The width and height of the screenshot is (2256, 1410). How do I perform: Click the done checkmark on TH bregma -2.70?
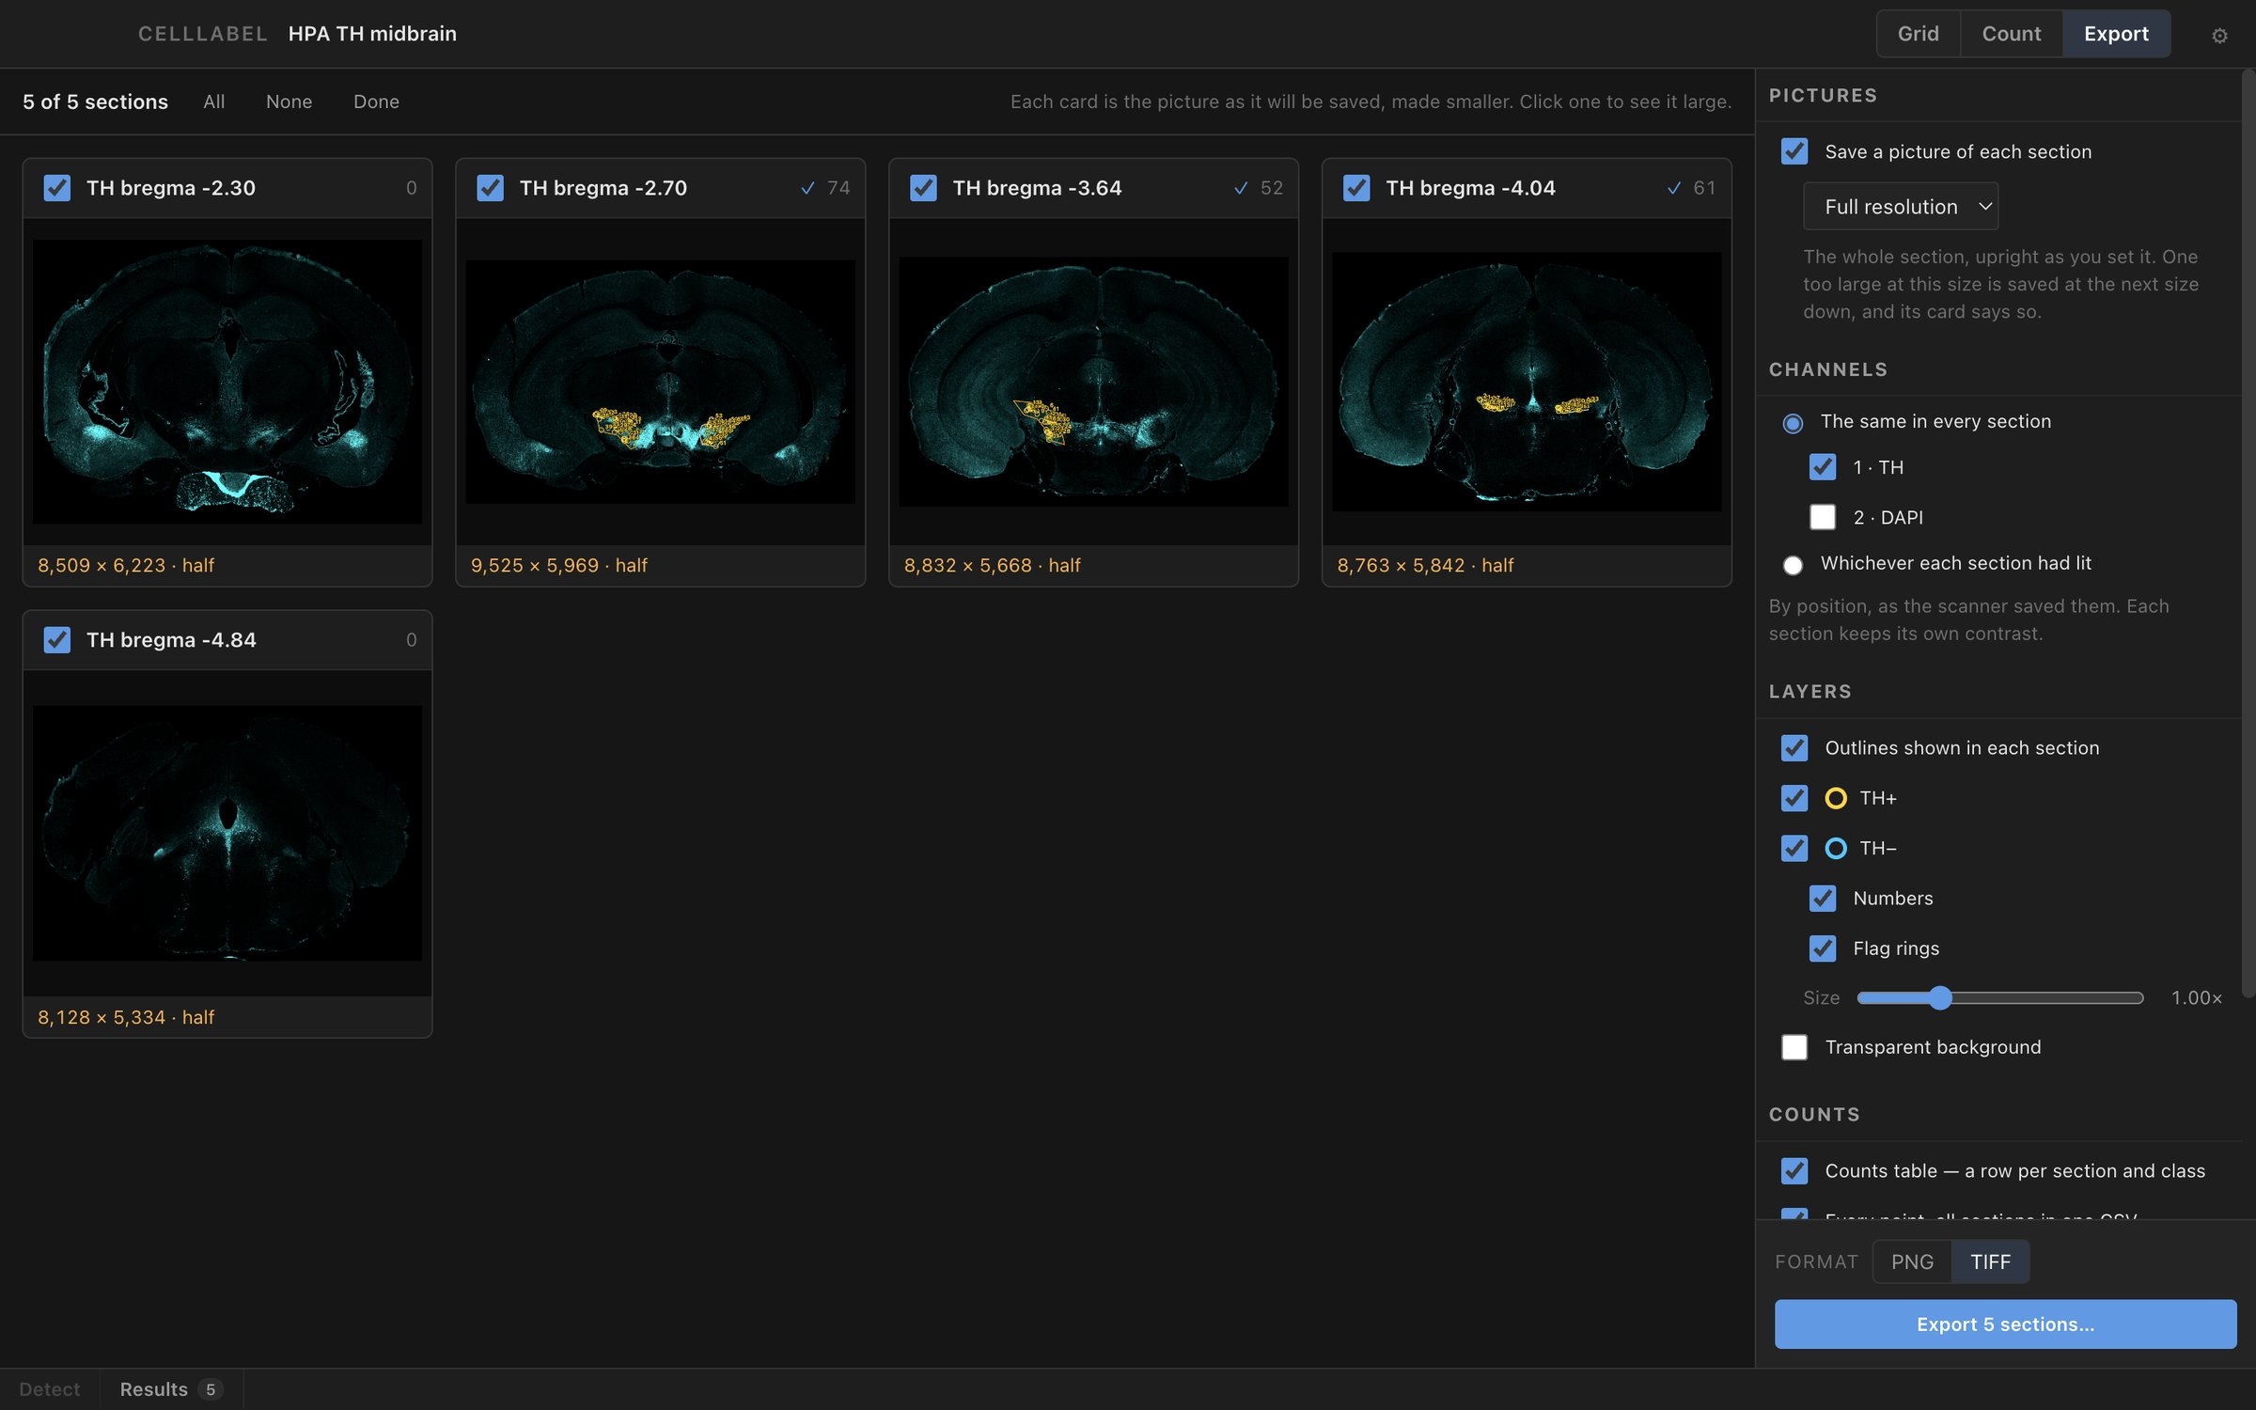(807, 188)
